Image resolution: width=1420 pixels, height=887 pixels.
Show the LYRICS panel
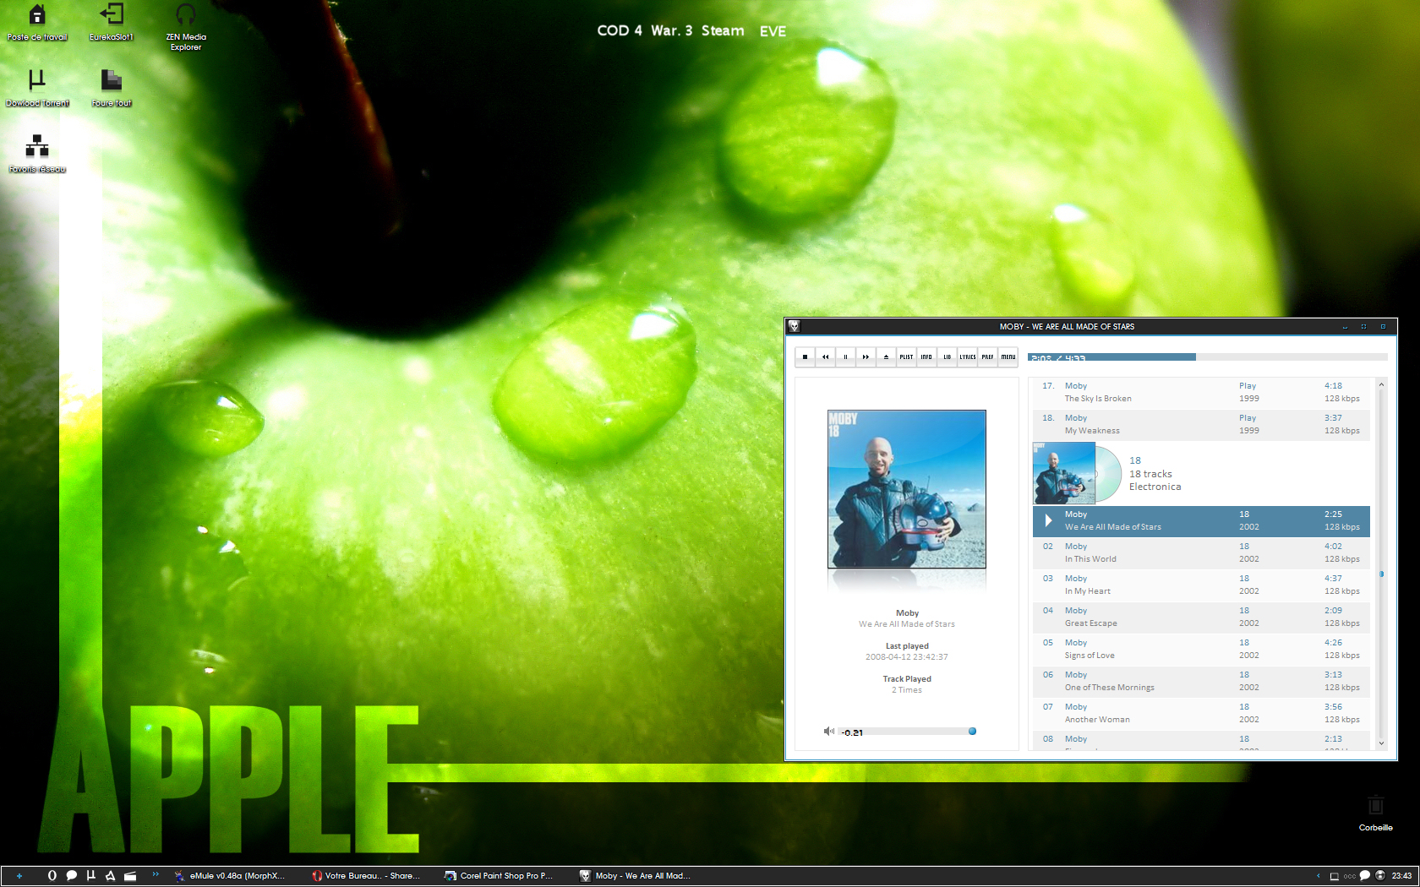(967, 356)
